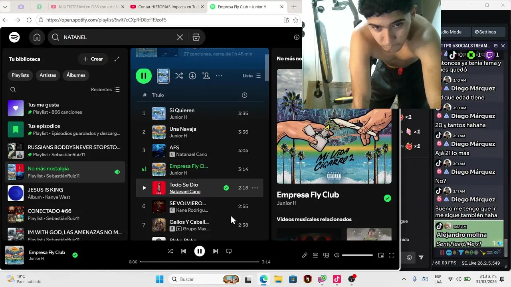Seek on the song progress bar
Screen dimensions: 511x287
[200, 262]
